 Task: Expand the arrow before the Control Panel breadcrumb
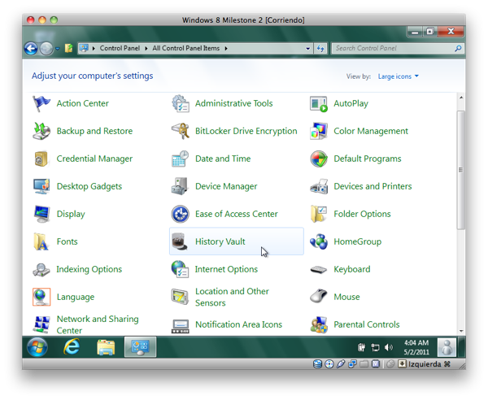(x=94, y=49)
